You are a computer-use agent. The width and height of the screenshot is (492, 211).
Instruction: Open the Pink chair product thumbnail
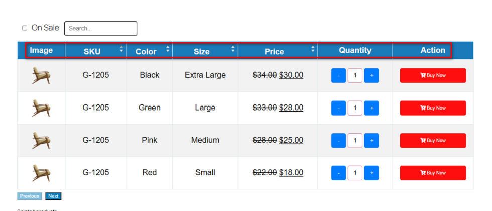(41, 141)
